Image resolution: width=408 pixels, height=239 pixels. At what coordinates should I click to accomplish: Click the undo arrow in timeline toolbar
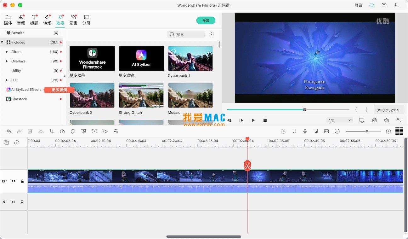9,131
